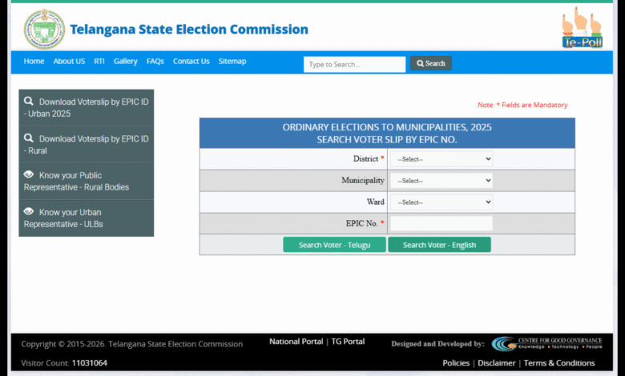Image resolution: width=625 pixels, height=376 pixels.
Task: Click the Te-Poll logo icon
Action: [x=582, y=28]
